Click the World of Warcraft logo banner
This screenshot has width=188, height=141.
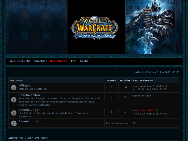point(95,28)
